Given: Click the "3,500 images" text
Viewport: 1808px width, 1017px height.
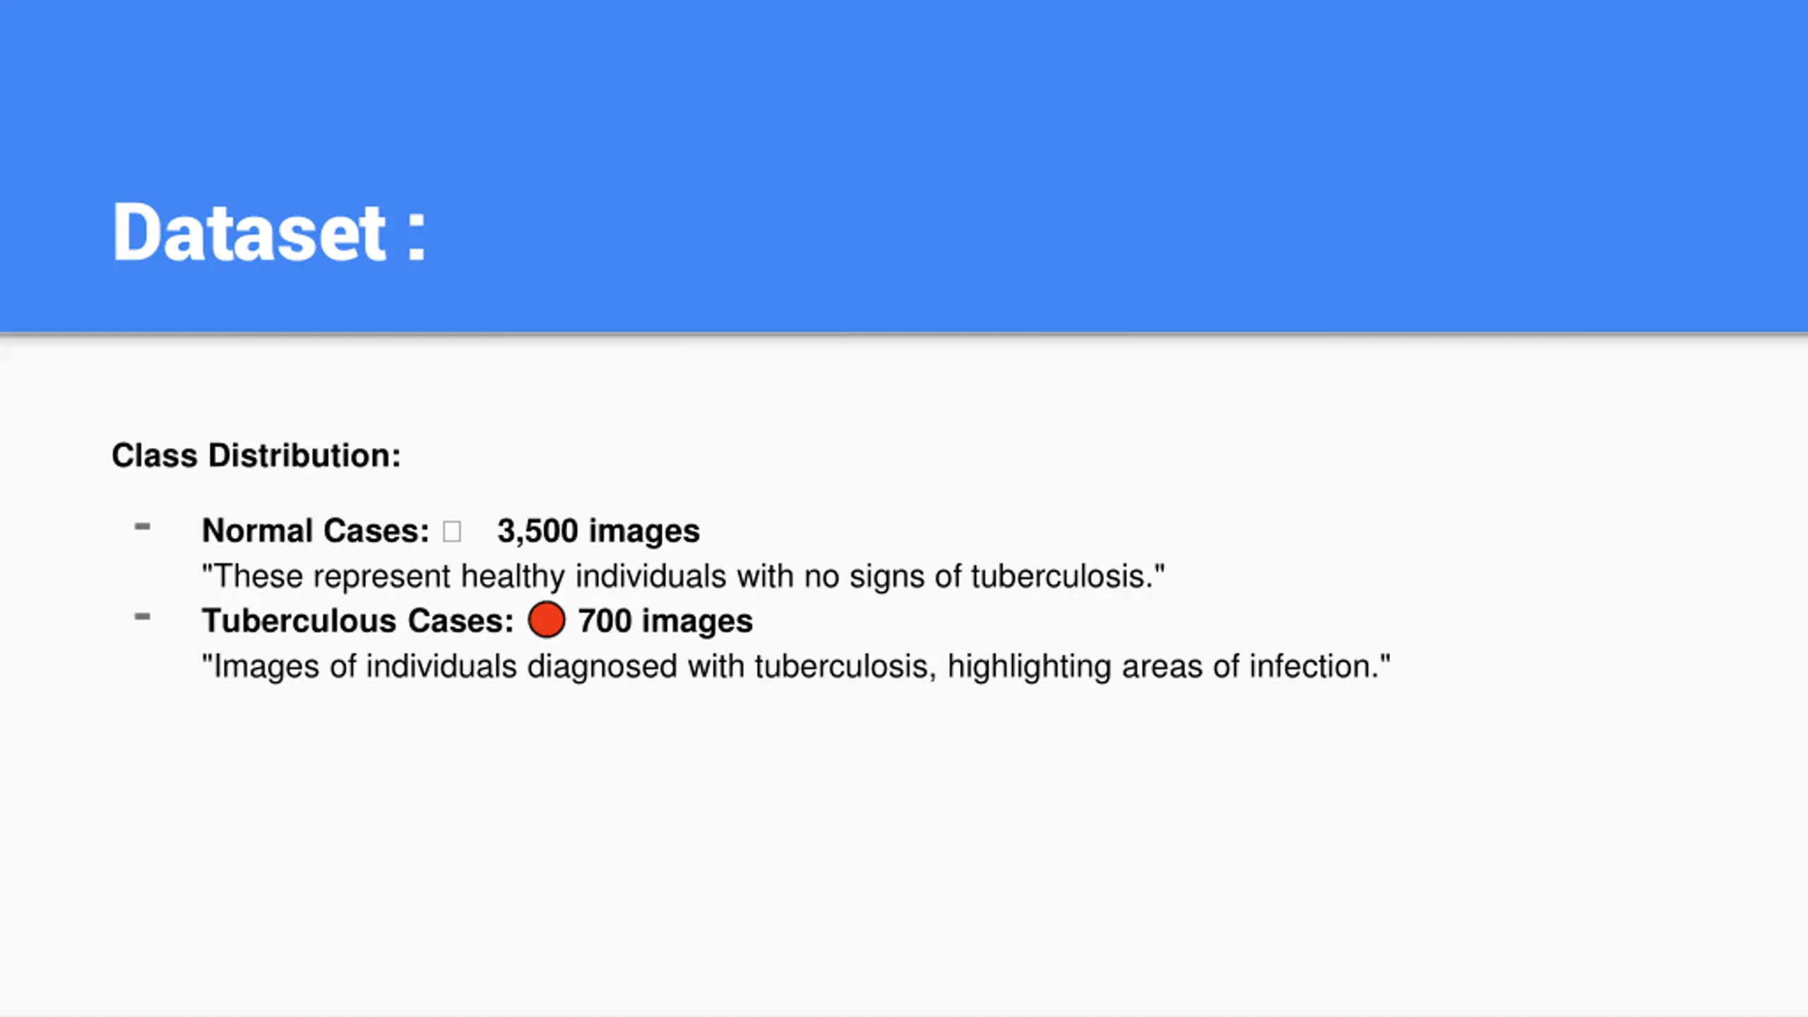Looking at the screenshot, I should point(597,531).
